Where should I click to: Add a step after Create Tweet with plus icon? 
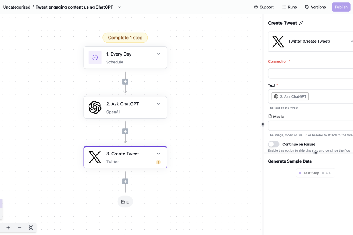point(125,181)
